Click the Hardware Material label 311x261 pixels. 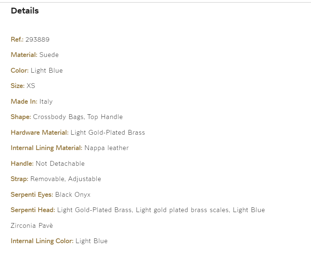pyautogui.click(x=39, y=133)
